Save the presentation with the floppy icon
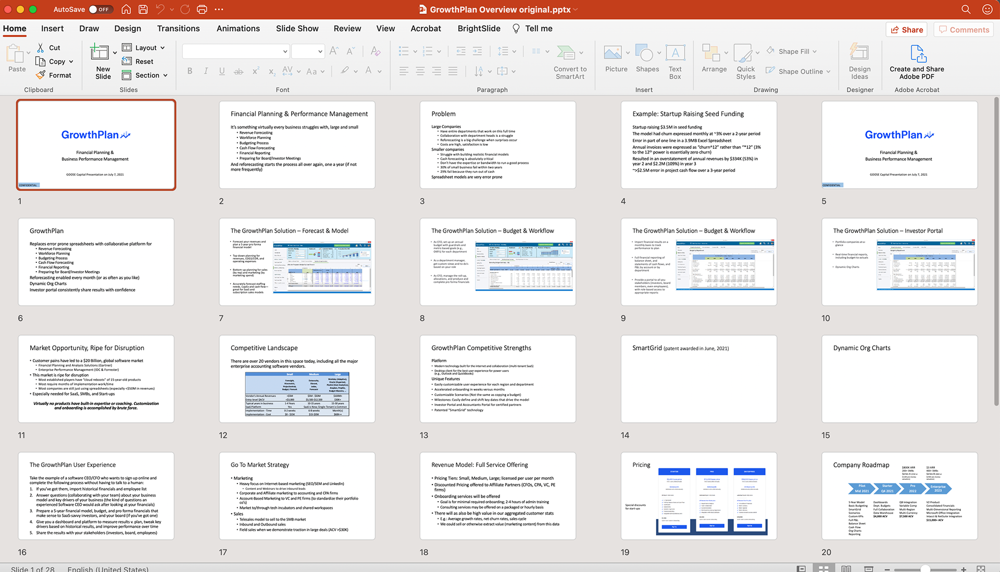 [x=143, y=9]
